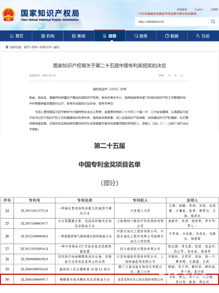Image resolution: width=219 pixels, height=293 pixels.
Task: Click the search magnifier icon
Action: pyautogui.click(x=213, y=22)
